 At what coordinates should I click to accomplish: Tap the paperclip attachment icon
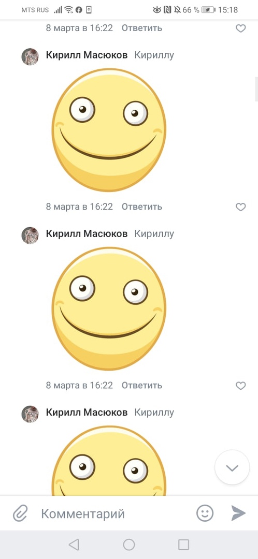click(x=20, y=514)
